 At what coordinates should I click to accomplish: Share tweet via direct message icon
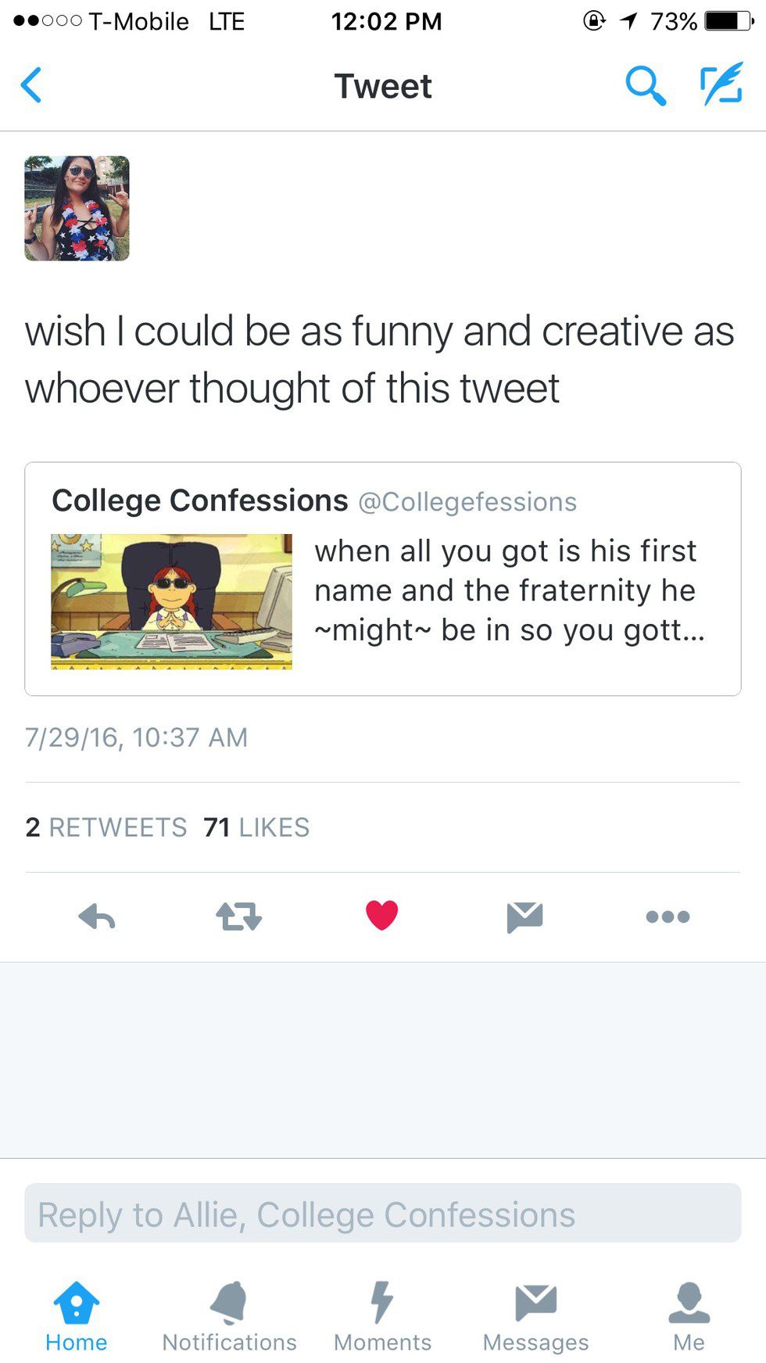coord(524,916)
